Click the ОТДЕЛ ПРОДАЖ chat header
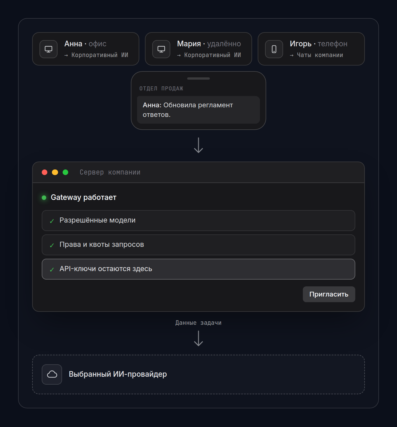The height and width of the screenshot is (427, 397). coord(161,88)
